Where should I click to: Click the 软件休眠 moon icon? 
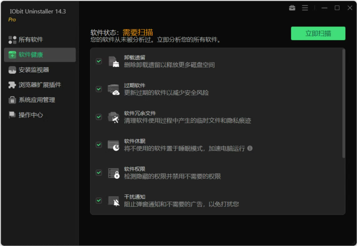114,145
